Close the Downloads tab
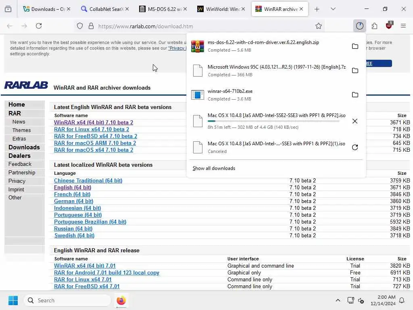 pos(69,9)
